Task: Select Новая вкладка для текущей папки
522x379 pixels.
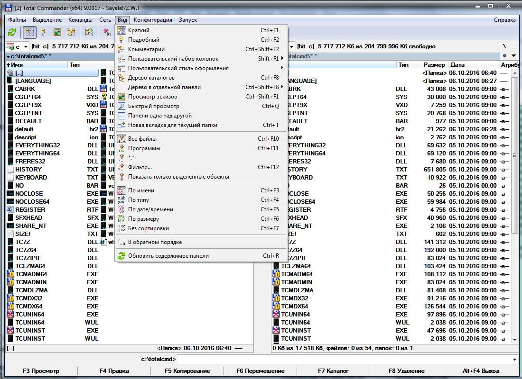Action: pos(201,125)
